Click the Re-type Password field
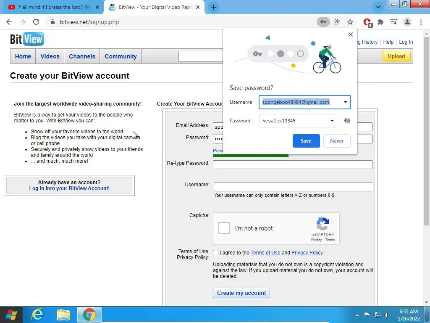The image size is (430, 323). (x=293, y=164)
